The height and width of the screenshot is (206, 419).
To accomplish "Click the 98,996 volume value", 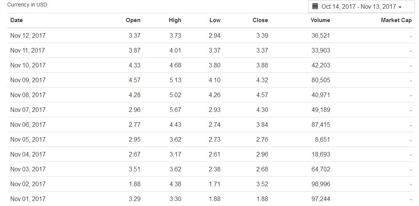I will pyautogui.click(x=321, y=184).
